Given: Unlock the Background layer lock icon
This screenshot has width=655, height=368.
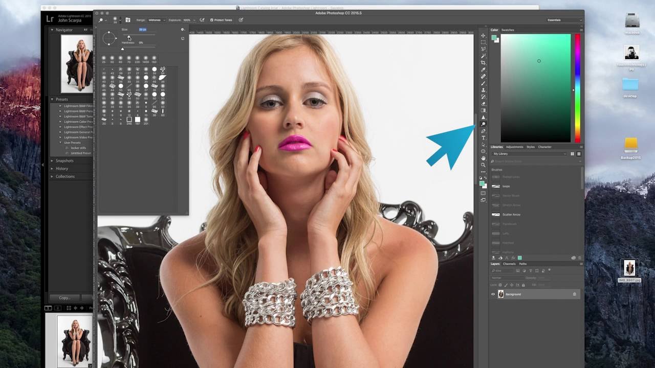Looking at the screenshot, I should point(574,294).
